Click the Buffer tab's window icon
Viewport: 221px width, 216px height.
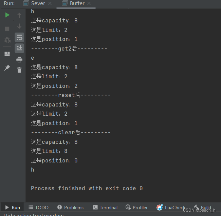65,3
